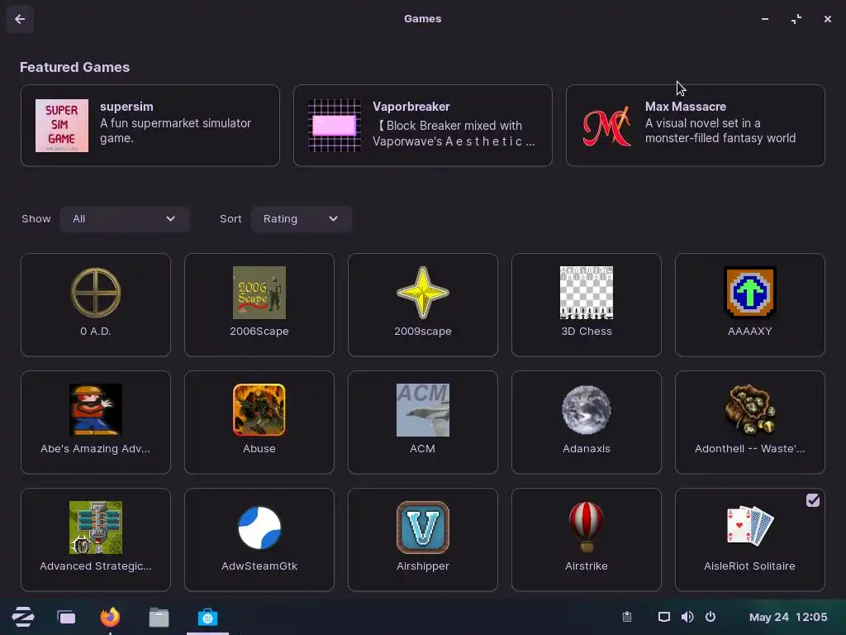The image size is (846, 635).
Task: Click the AisleRiot Solitaire label
Action: [750, 566]
